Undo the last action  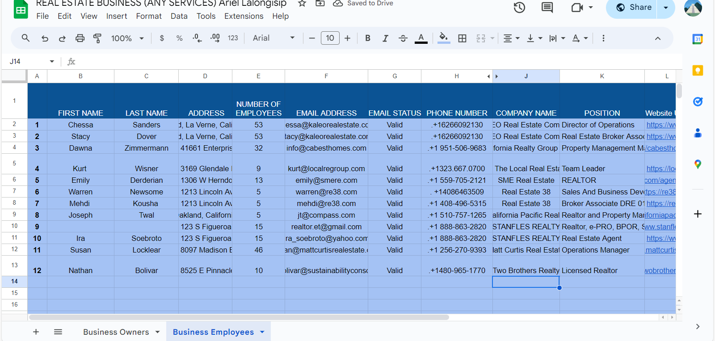tap(45, 38)
